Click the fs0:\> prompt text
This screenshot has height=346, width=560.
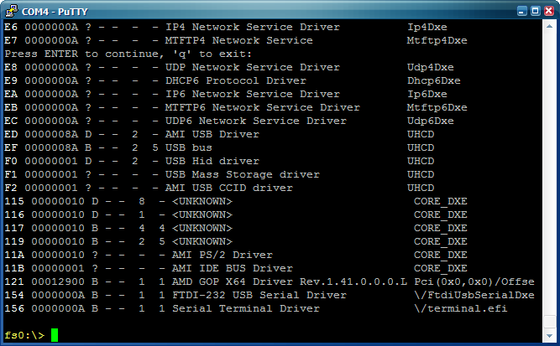[24, 335]
